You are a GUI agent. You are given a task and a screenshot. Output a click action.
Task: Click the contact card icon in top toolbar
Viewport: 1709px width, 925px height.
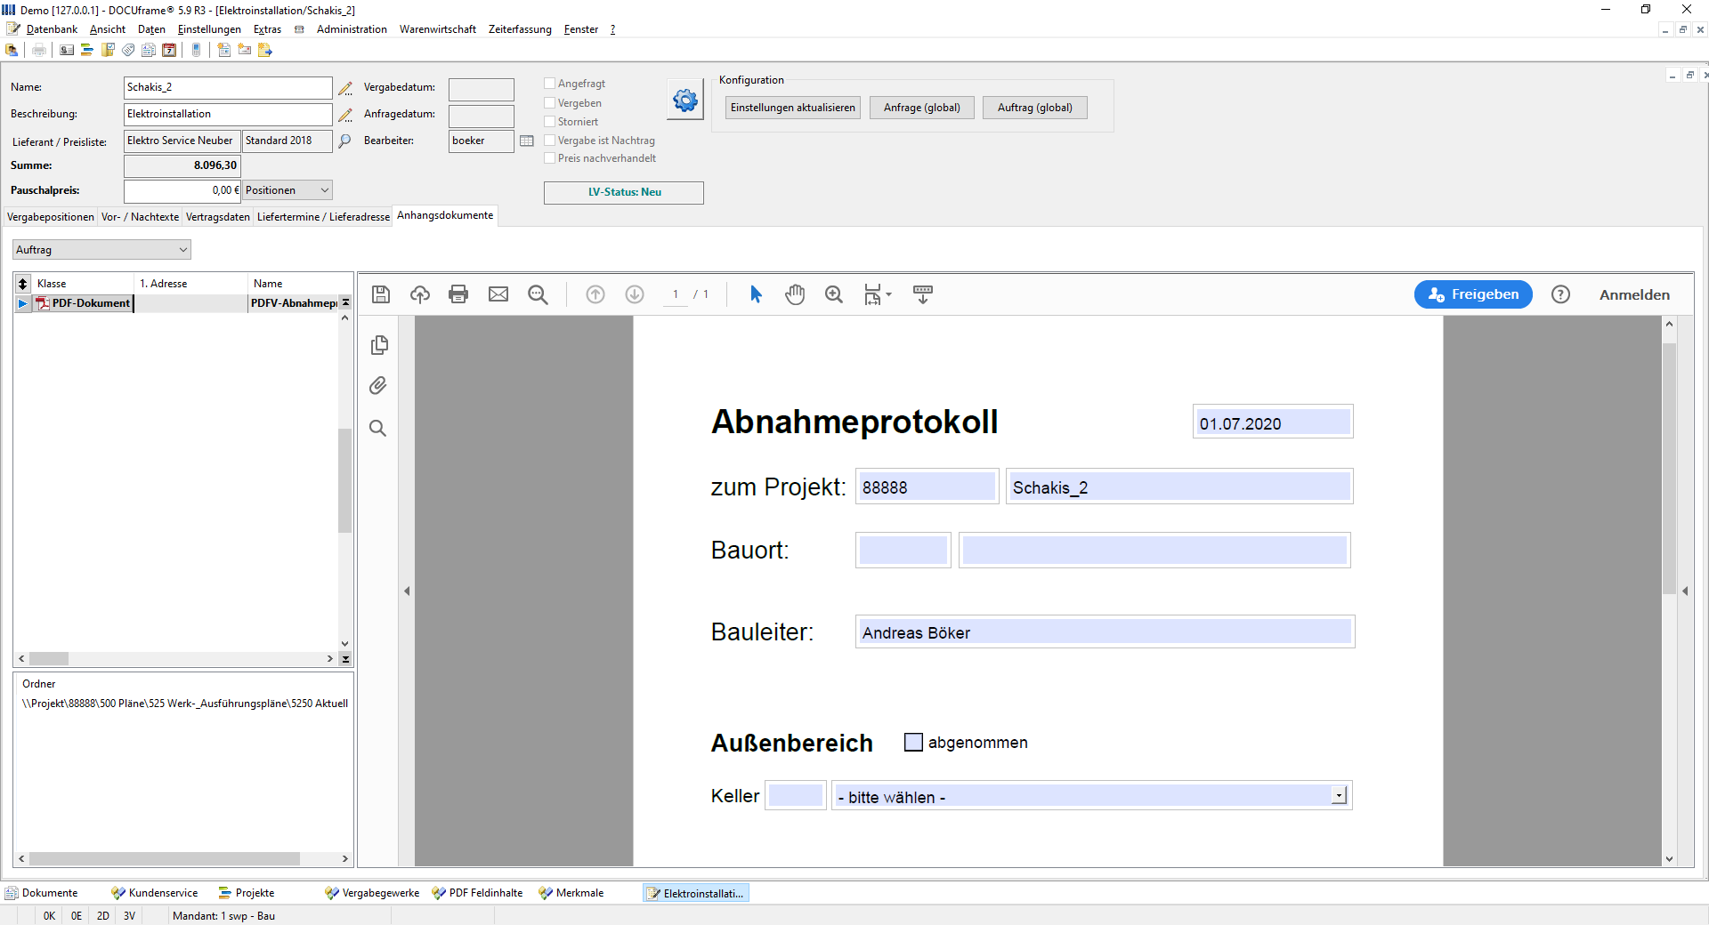click(x=67, y=50)
